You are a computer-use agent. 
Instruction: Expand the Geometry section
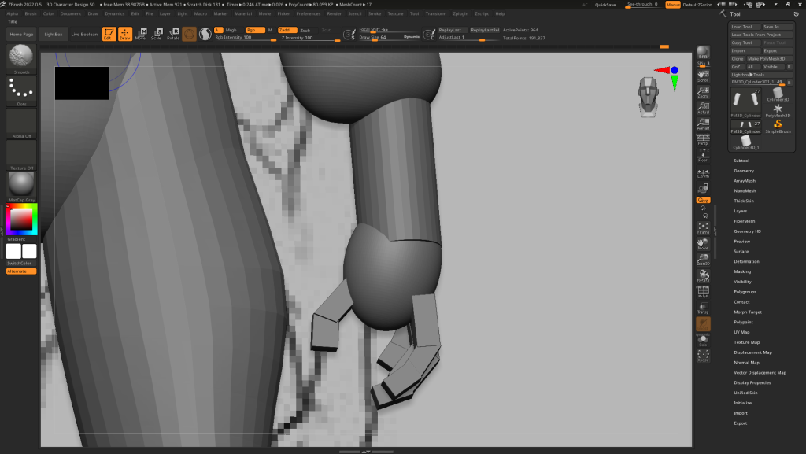coord(744,171)
